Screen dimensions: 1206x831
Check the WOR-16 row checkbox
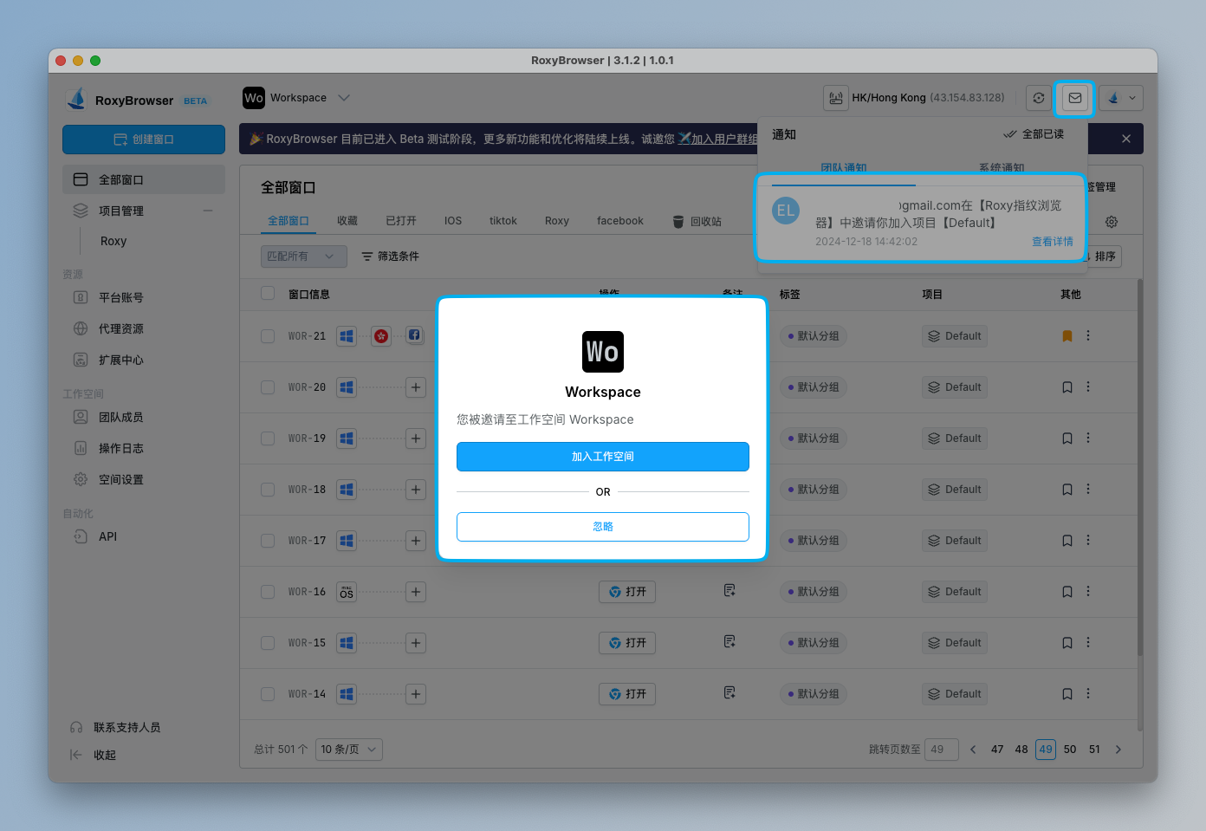[x=268, y=592]
